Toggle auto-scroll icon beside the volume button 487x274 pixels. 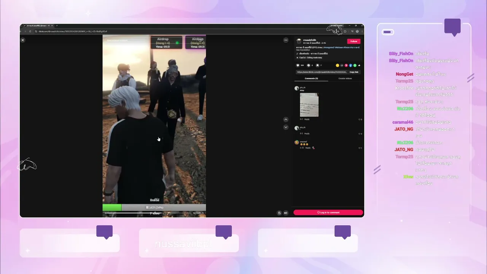[279, 213]
